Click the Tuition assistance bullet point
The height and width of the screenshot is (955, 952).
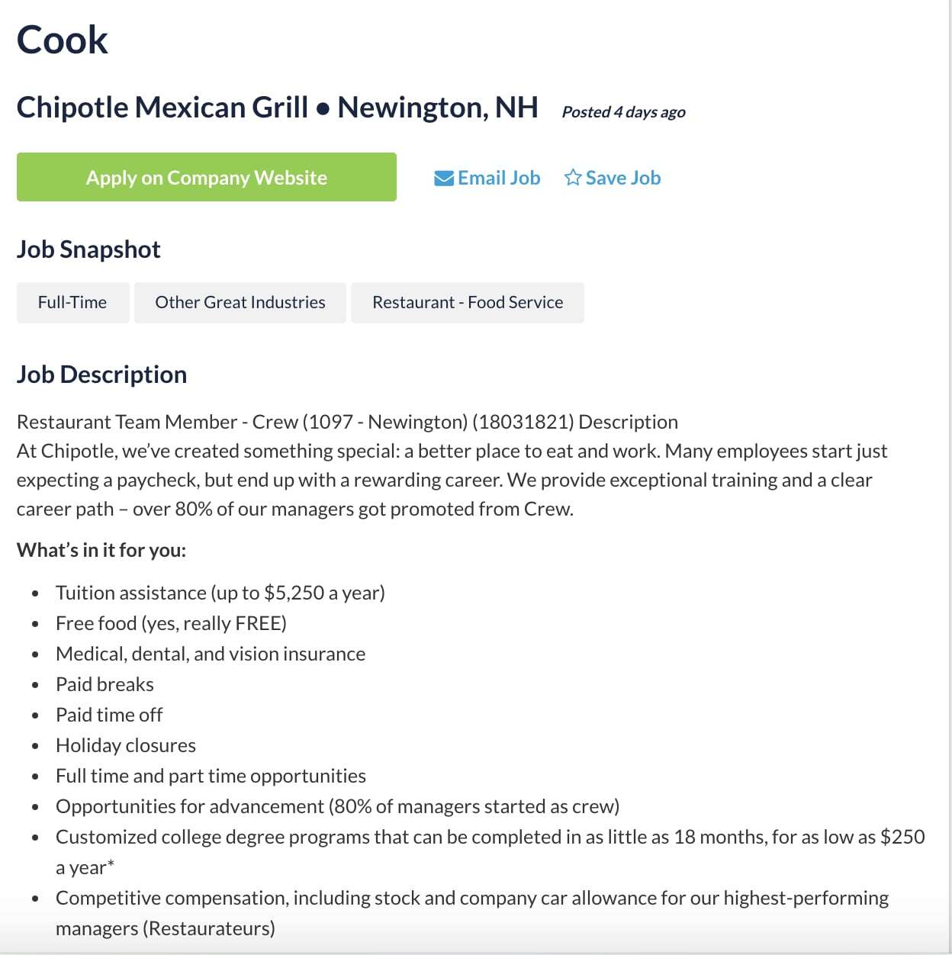(x=220, y=593)
